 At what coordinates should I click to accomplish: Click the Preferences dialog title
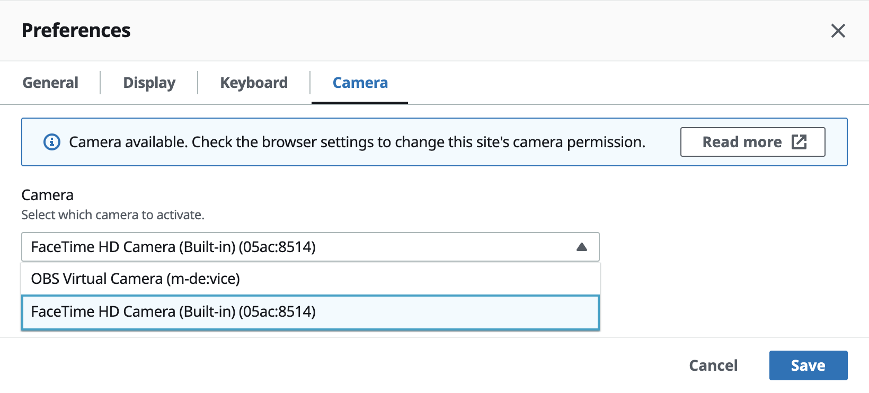tap(76, 30)
